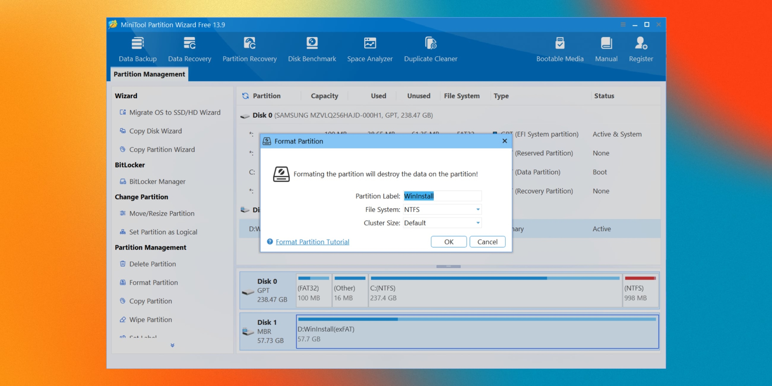Image resolution: width=772 pixels, height=386 pixels.
Task: Select the FAT32 100 MB disk map block
Action: pos(314,291)
